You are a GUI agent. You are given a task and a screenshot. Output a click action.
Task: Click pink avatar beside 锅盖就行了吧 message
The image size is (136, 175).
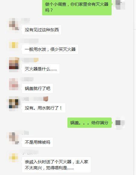(14, 84)
